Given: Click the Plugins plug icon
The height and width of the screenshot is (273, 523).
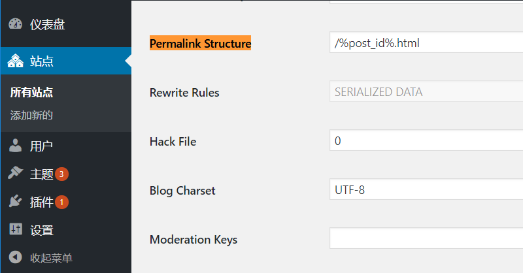Looking at the screenshot, I should [x=16, y=202].
